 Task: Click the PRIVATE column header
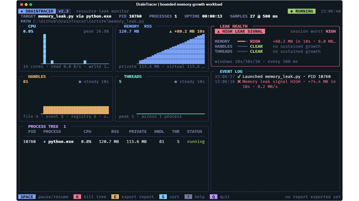138,131
